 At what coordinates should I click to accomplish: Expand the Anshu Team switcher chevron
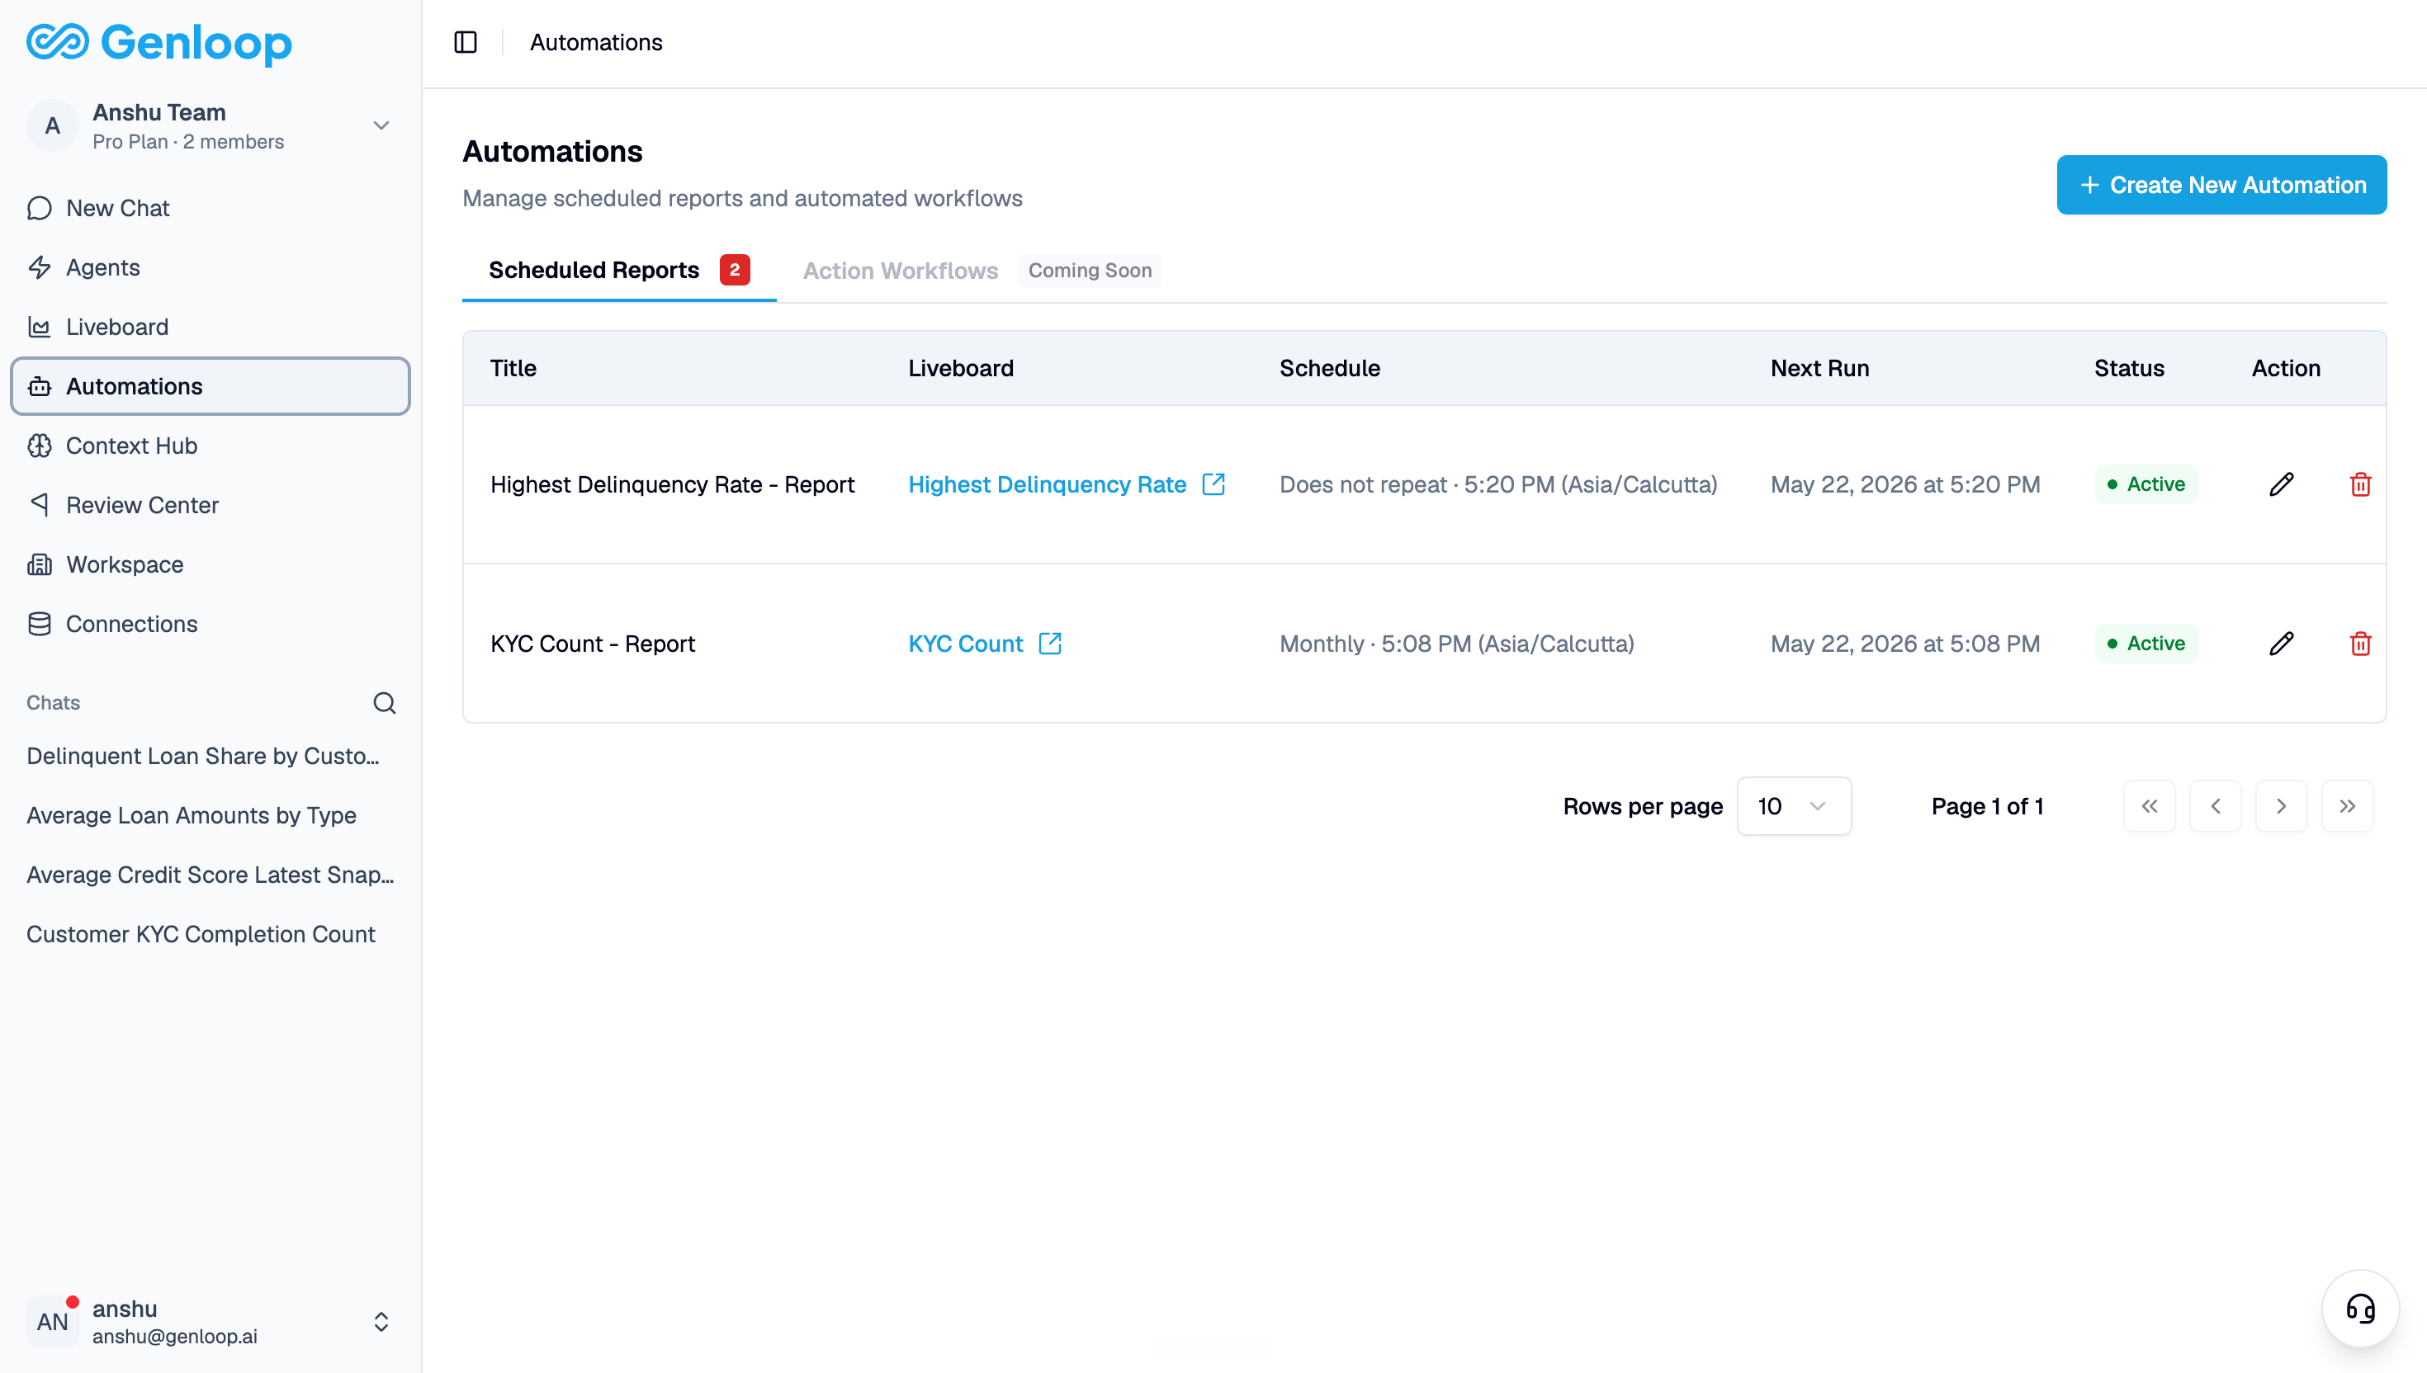coord(381,125)
